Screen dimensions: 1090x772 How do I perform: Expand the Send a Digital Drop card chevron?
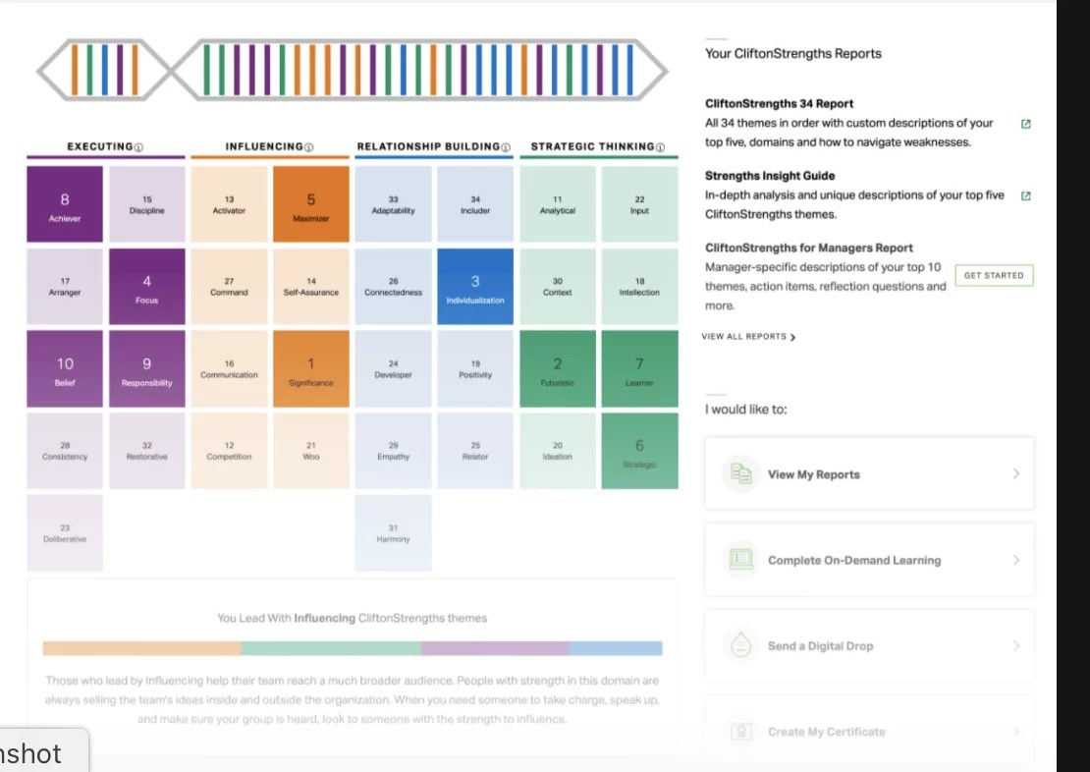[x=1016, y=645]
